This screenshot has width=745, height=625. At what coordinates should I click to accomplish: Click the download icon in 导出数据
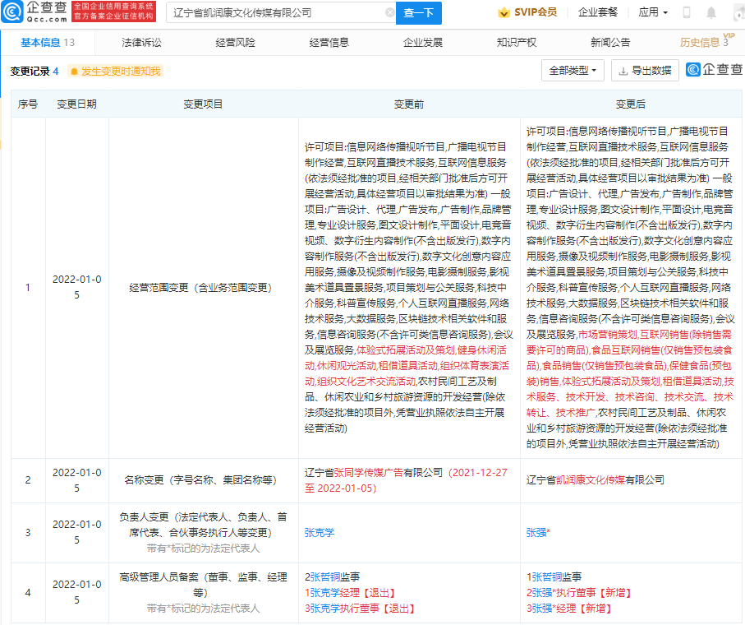tap(623, 72)
